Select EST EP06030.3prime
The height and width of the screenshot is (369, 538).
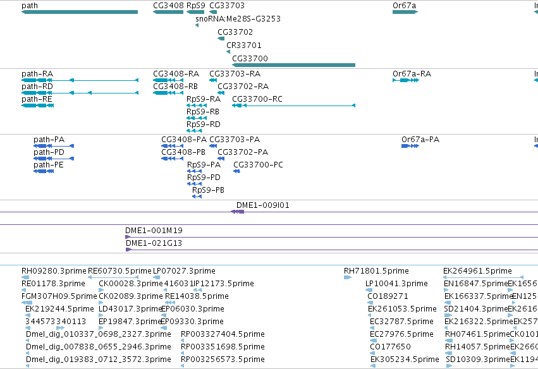163,315
